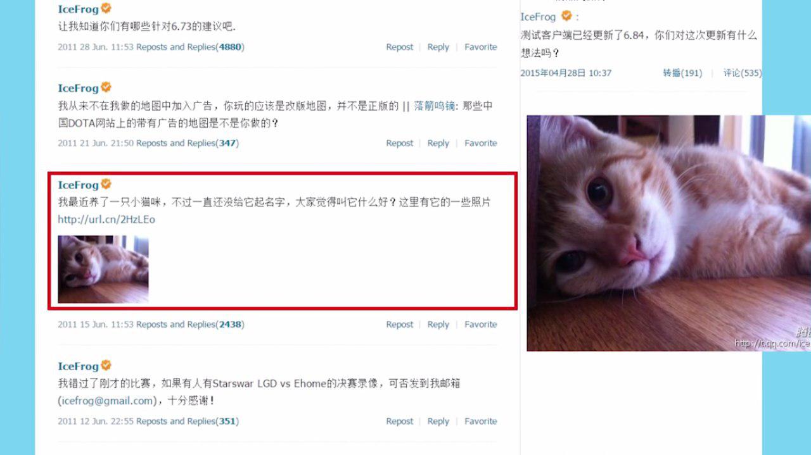Open 评论(535) comments on the 6.84 post

pos(743,73)
